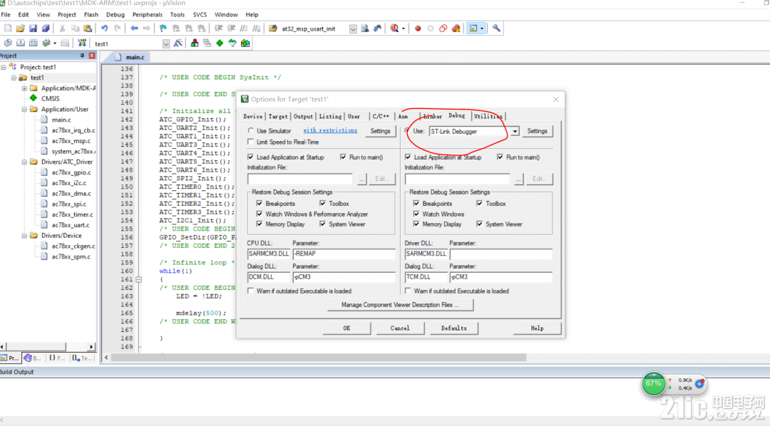The height and width of the screenshot is (426, 770).
Task: Toggle debugger-side System Viewer checkbox
Action: (x=479, y=224)
